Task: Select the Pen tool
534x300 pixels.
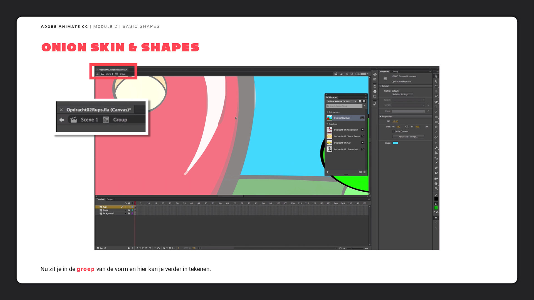Action: point(436,102)
